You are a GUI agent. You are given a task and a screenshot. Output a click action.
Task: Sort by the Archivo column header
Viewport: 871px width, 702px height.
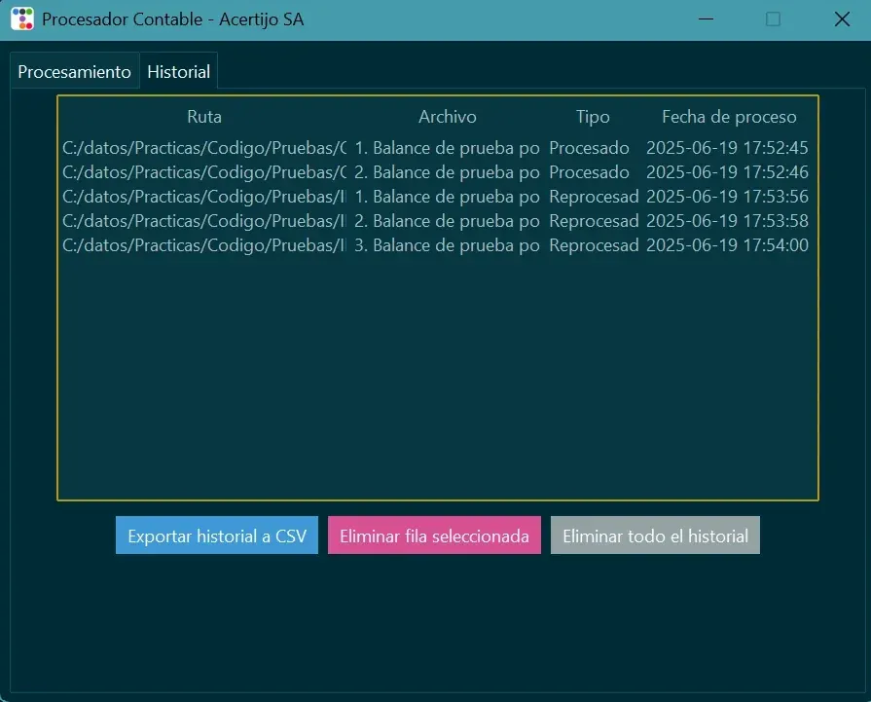point(447,117)
